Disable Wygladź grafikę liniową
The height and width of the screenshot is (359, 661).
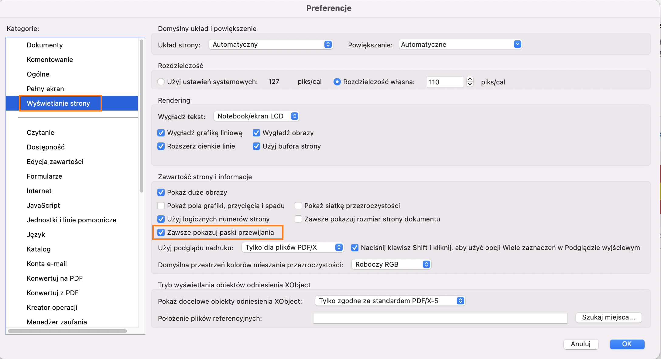pos(161,133)
